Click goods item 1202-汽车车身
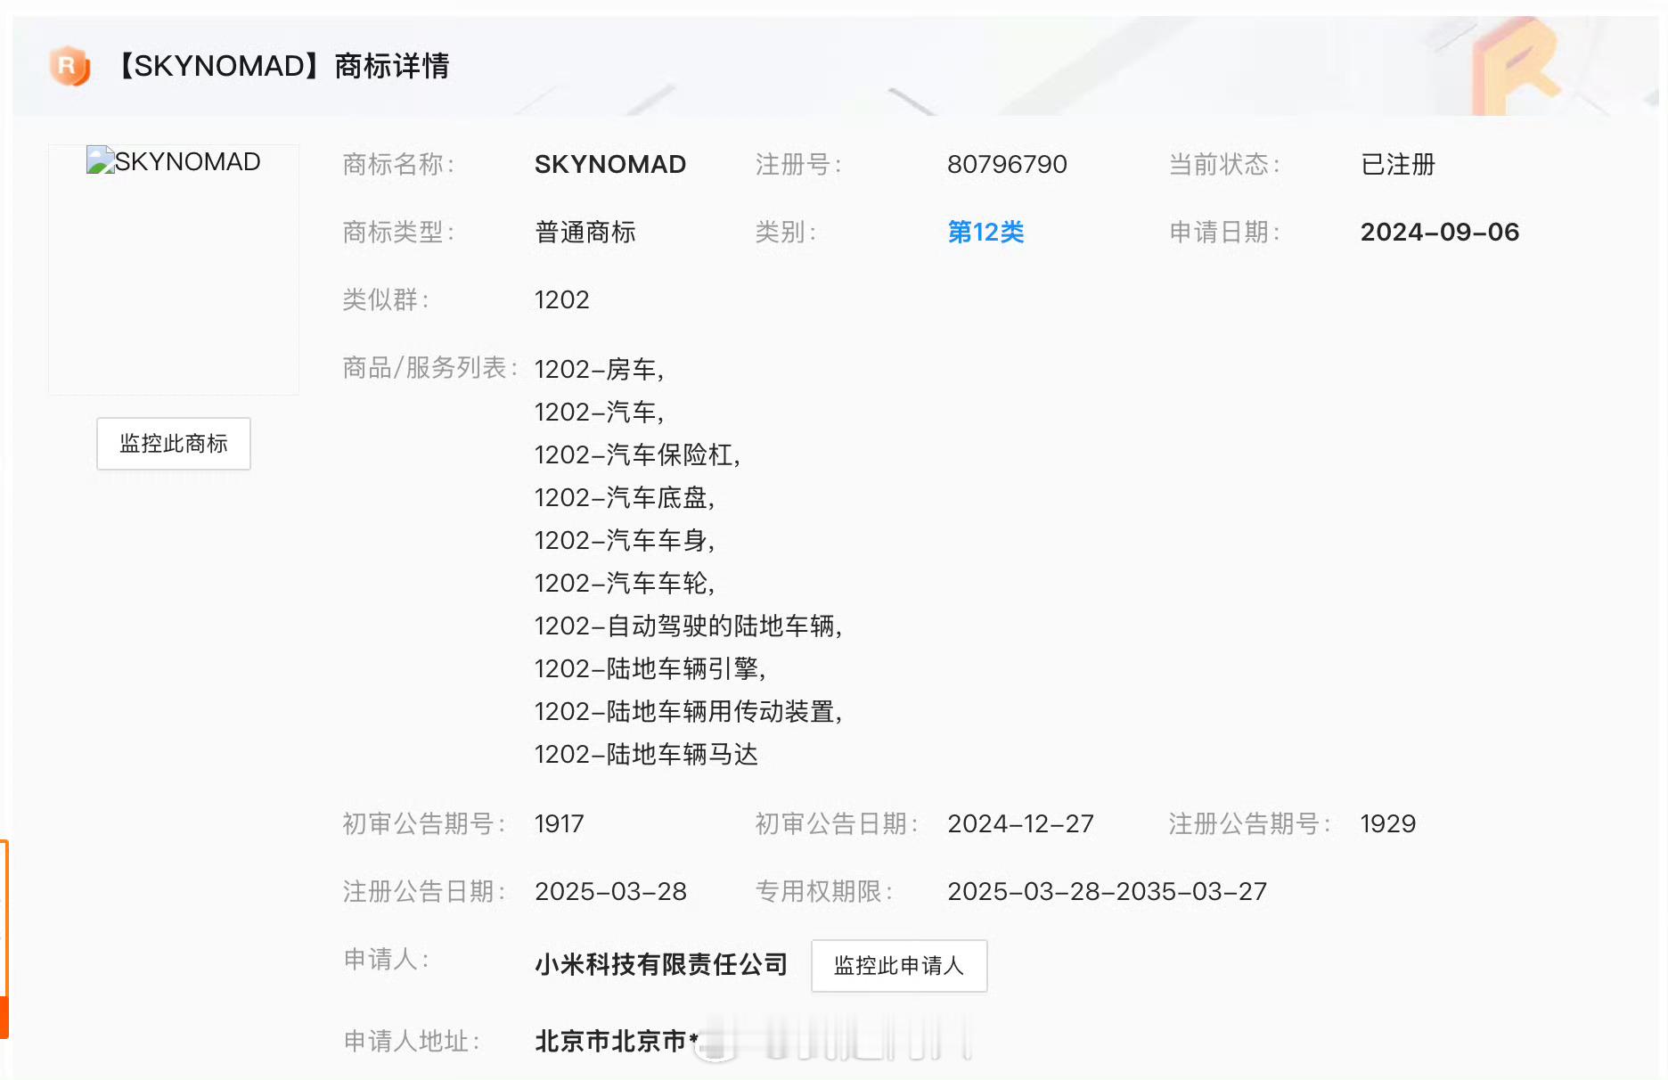 [625, 540]
